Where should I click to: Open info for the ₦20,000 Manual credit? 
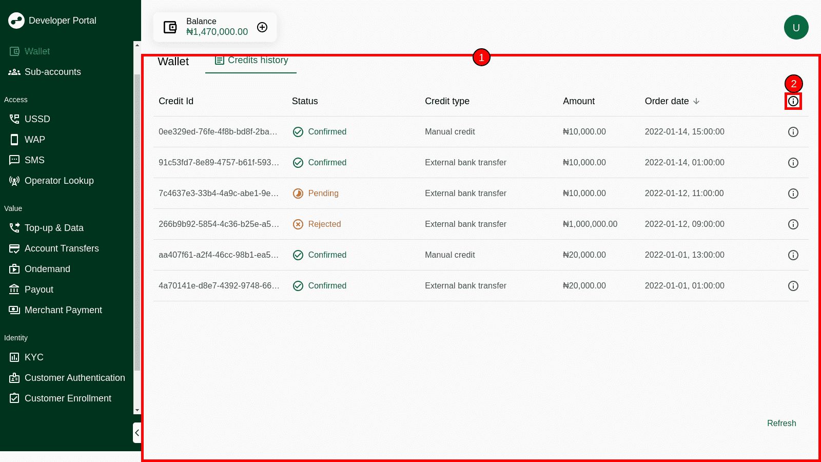[x=793, y=255]
